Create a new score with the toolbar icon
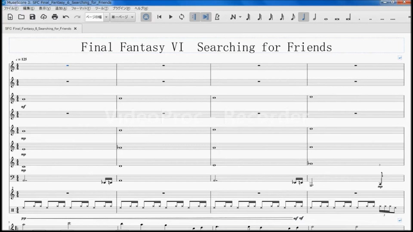 pos(10,17)
